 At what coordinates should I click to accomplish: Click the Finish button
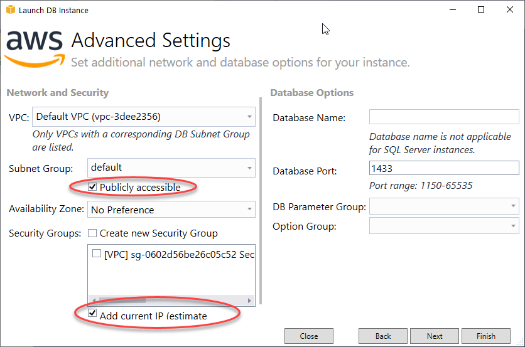(x=486, y=336)
